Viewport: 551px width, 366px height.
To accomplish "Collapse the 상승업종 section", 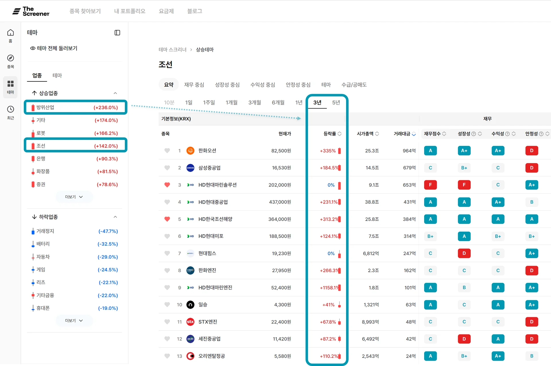I will click(115, 93).
